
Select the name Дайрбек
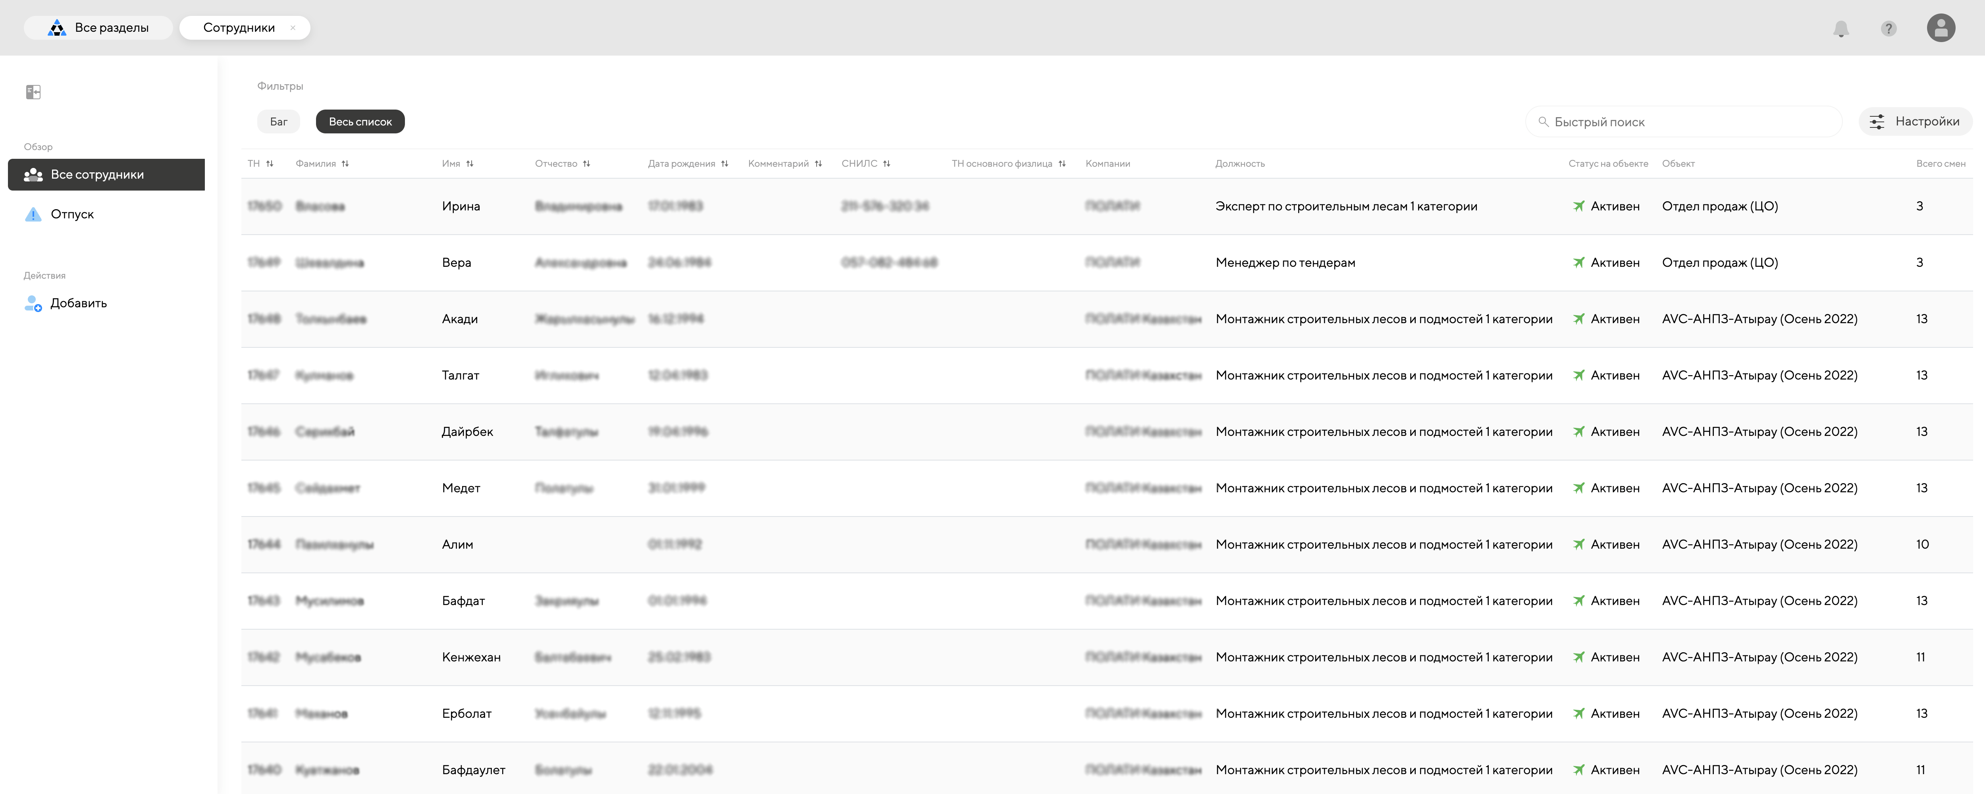(468, 431)
